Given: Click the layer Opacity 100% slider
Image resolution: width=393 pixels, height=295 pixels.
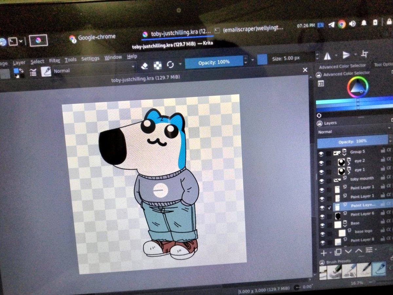Looking at the screenshot, I should click(x=352, y=141).
